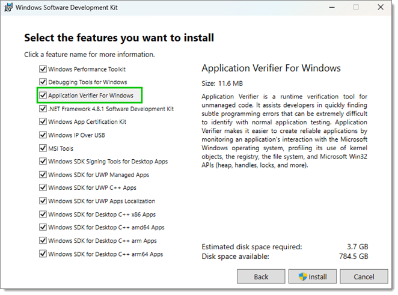
Task: Click the '3.7 GB' estimated disk space value
Action: (x=357, y=246)
